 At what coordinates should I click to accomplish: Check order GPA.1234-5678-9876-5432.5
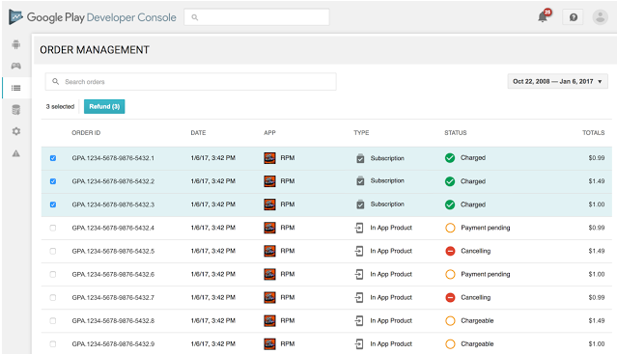click(53, 251)
